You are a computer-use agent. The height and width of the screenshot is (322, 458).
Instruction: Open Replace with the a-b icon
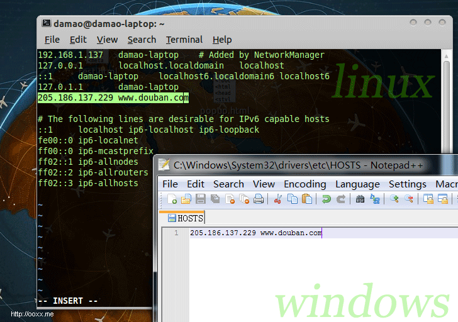tap(375, 199)
